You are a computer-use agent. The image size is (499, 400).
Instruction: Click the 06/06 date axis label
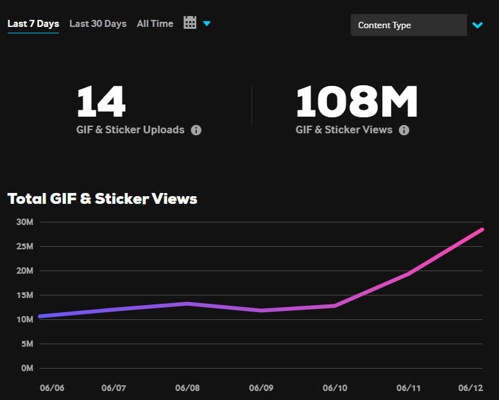pos(52,388)
